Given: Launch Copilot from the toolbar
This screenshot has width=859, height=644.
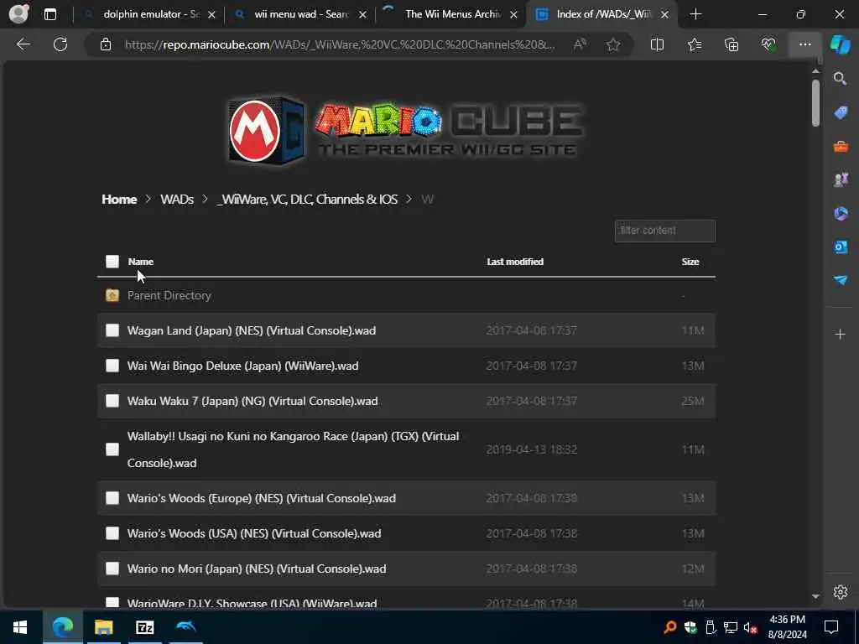Looking at the screenshot, I should point(840,44).
